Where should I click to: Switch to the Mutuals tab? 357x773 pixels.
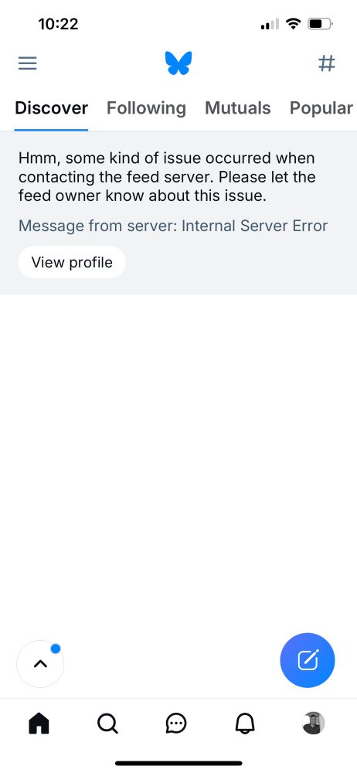pos(238,108)
